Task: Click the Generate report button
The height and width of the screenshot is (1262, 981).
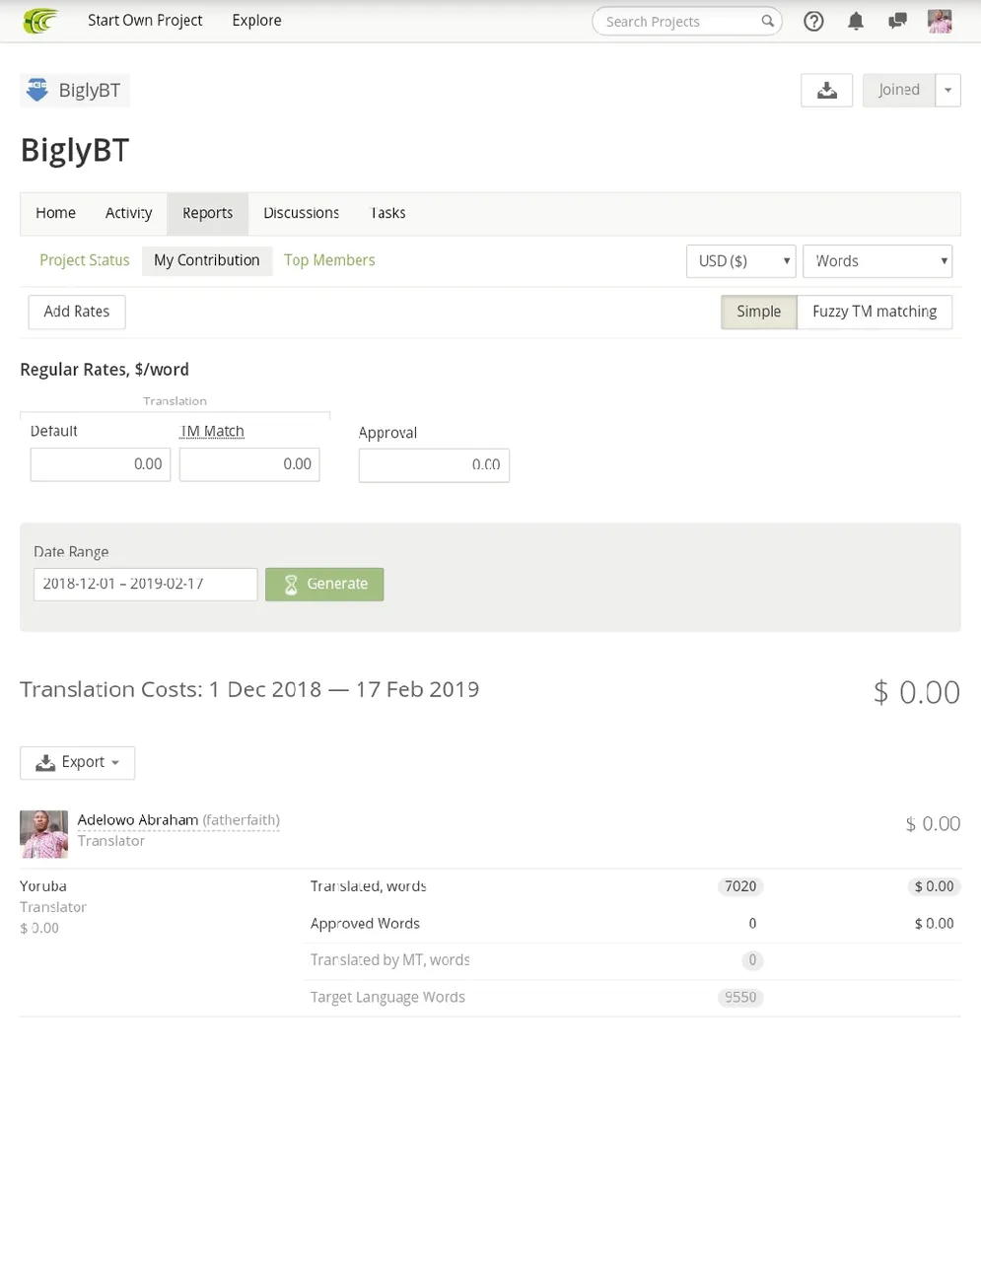Action: (324, 584)
